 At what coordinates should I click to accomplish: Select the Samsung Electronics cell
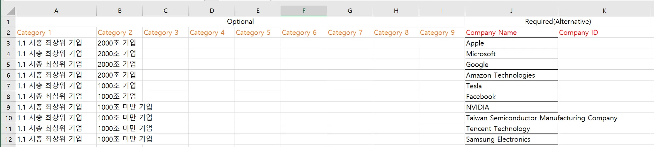point(511,139)
